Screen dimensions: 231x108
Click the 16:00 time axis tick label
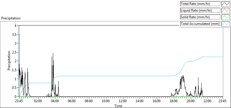point(157,101)
